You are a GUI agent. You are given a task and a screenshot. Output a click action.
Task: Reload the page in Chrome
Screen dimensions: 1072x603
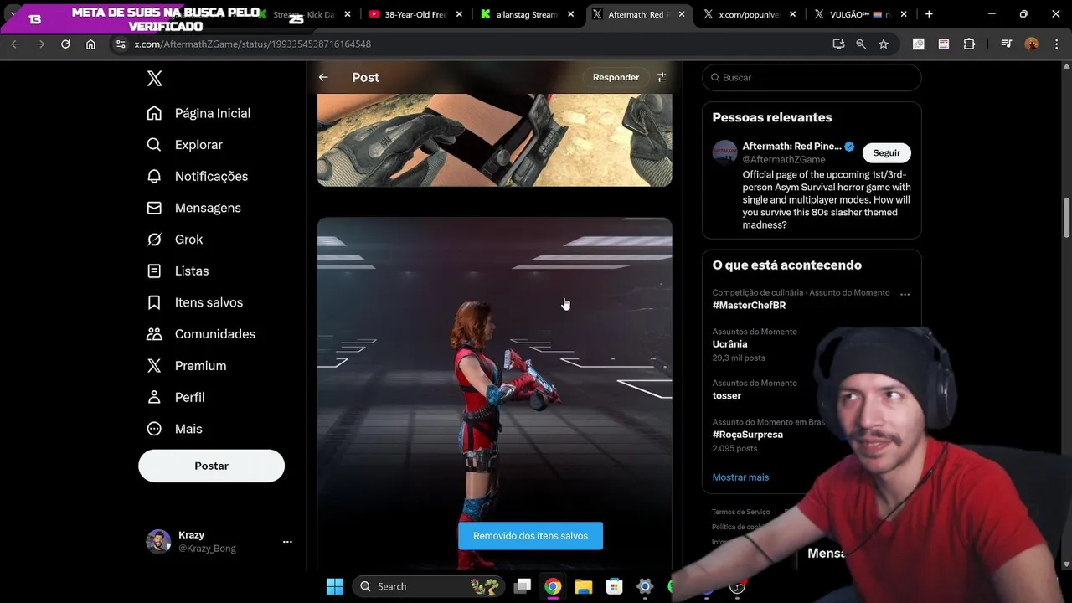pos(65,44)
